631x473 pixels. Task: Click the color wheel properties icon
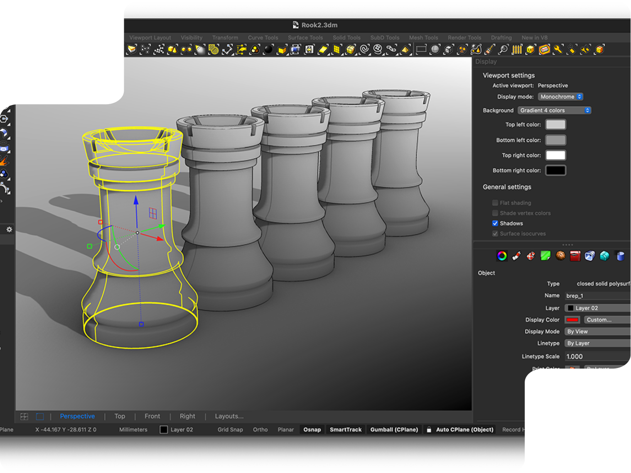502,256
